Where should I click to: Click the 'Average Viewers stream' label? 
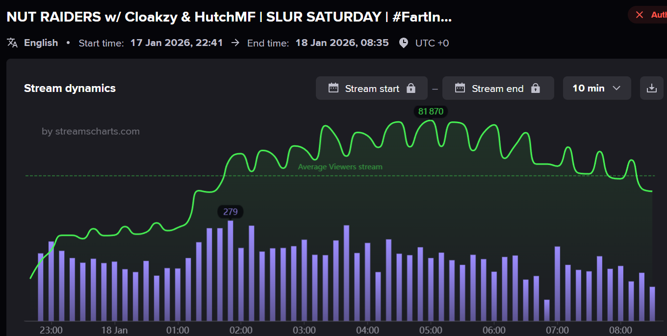[x=340, y=167]
